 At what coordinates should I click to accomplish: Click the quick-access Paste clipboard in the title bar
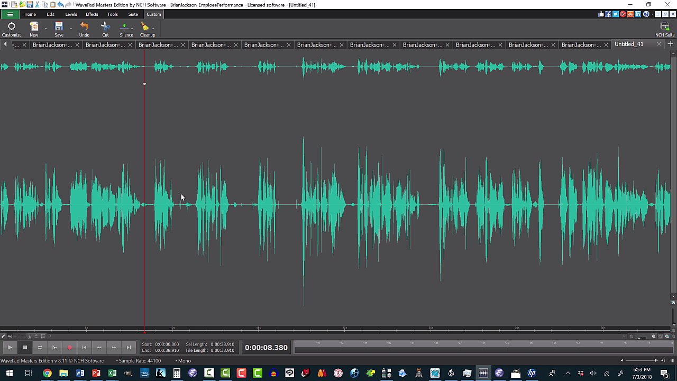click(x=53, y=5)
